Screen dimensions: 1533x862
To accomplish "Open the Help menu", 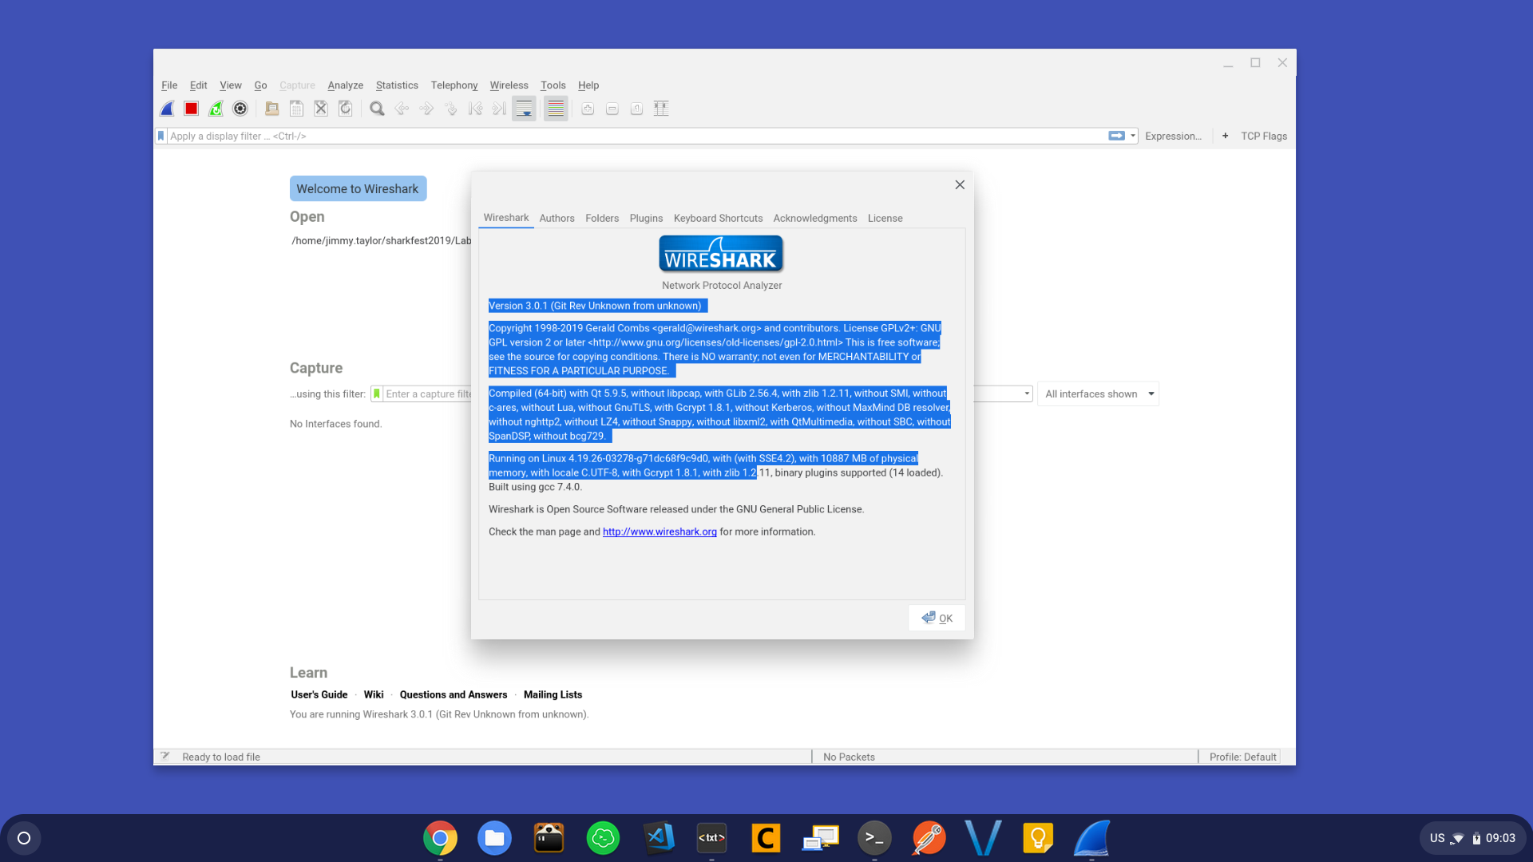I will point(588,85).
